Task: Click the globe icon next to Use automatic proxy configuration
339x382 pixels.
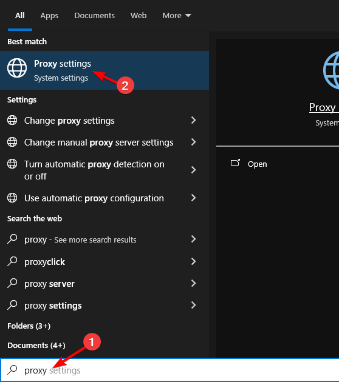Action: click(x=12, y=198)
